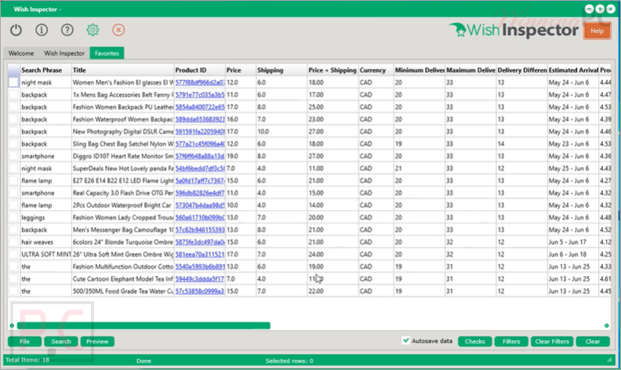Viewport: 621px width, 370px height.
Task: Click the power icon in toolbar
Action: [16, 30]
